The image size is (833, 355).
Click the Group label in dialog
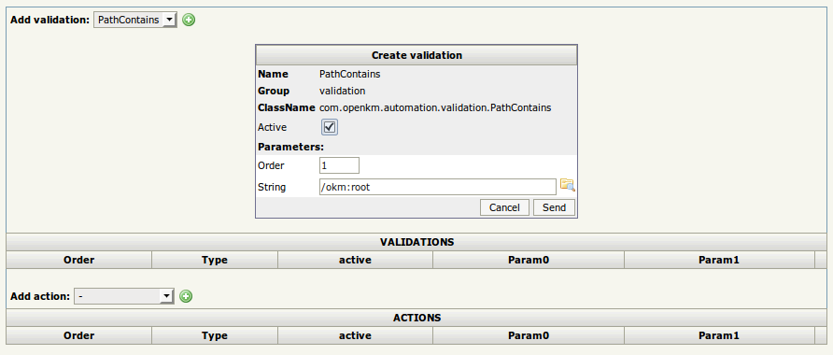coord(274,91)
